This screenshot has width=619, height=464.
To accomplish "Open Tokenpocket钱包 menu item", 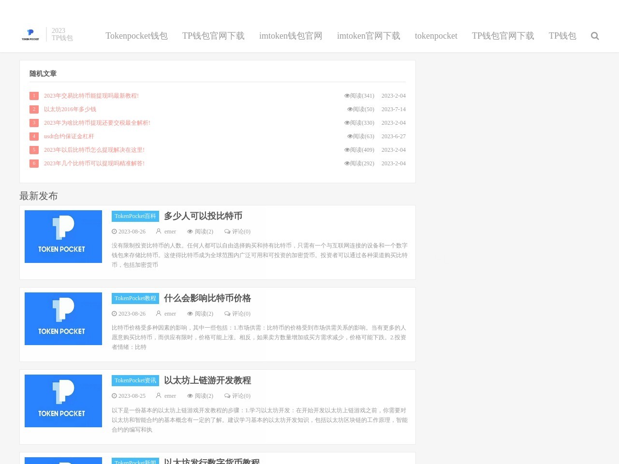I will pyautogui.click(x=136, y=36).
